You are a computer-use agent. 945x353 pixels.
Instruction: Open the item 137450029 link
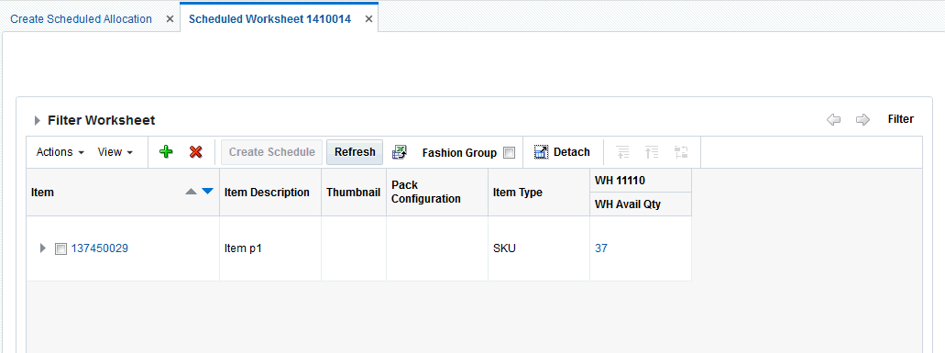(x=100, y=248)
